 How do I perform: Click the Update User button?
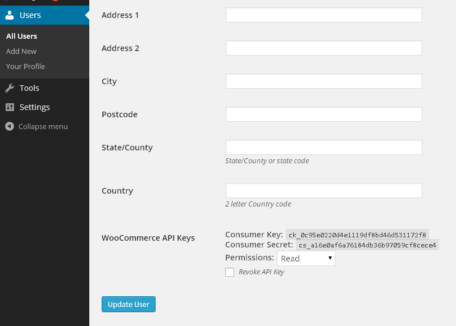coord(129,304)
